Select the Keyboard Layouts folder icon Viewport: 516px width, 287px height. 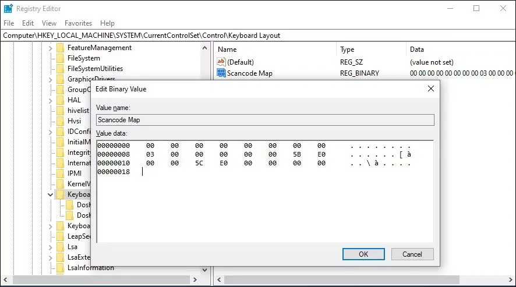point(60,226)
